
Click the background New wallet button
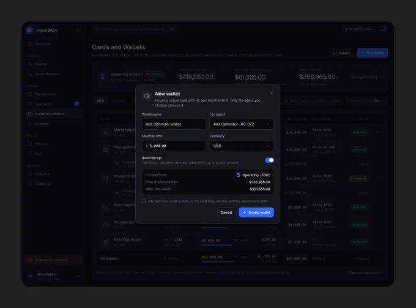tap(372, 53)
